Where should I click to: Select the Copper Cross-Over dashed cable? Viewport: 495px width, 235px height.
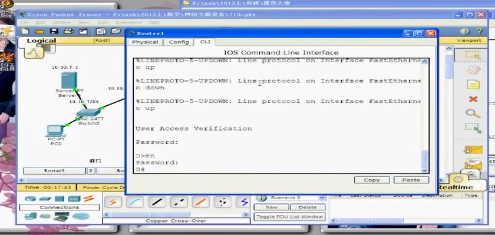(179, 202)
